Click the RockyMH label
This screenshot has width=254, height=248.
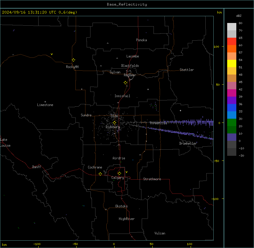(x=72, y=67)
